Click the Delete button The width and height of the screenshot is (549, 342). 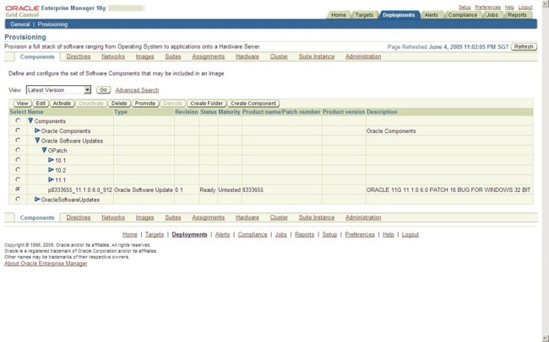pos(119,104)
